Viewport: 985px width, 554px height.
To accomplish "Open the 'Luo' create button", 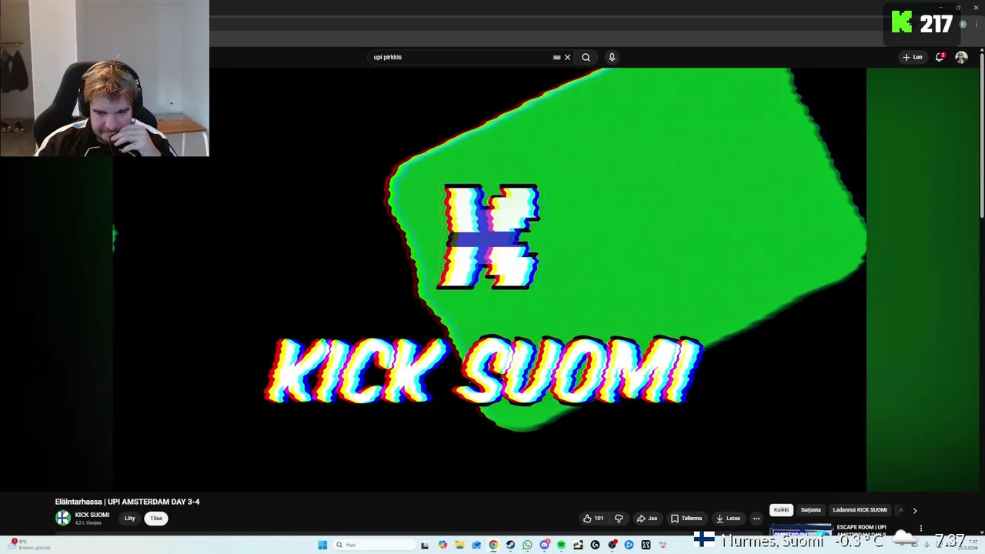I will click(912, 57).
